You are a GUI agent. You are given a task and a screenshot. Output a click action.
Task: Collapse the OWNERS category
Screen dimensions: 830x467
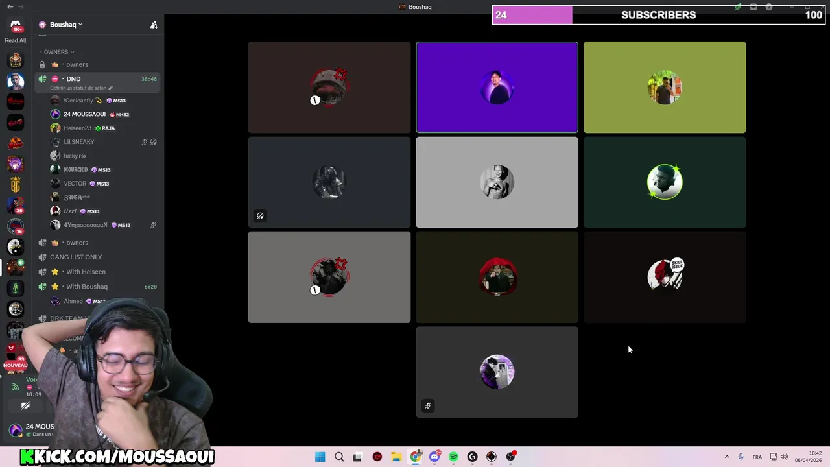[x=58, y=52]
